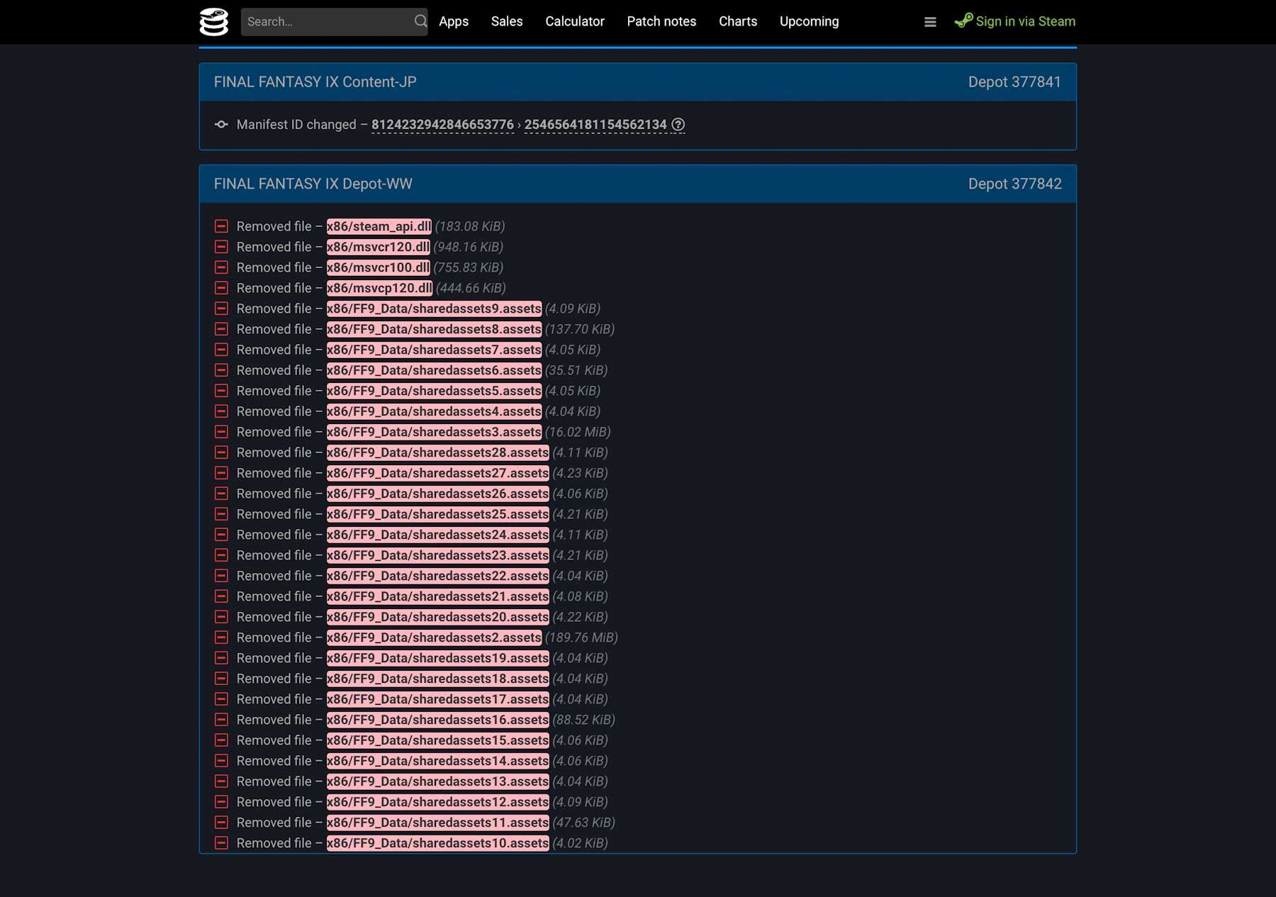Go to Charts page

coord(738,21)
